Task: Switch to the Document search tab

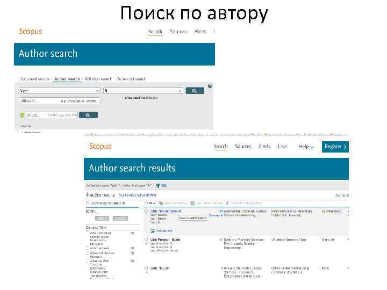Action: (x=35, y=79)
